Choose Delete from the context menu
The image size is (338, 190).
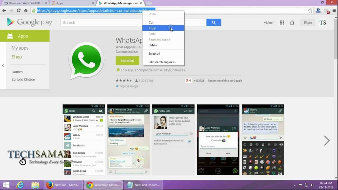point(163,45)
